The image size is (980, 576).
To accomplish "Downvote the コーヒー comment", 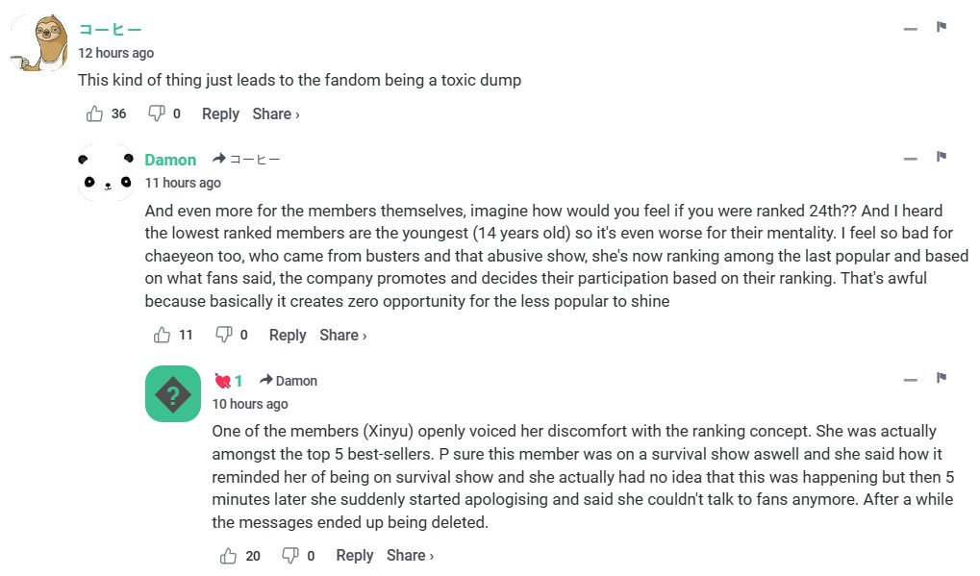I will tap(156, 113).
